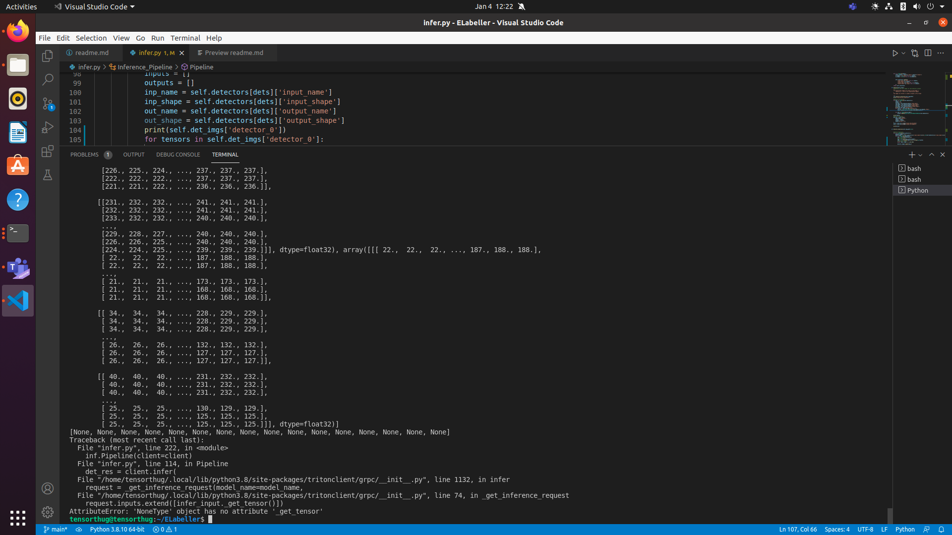Open the Visual Studio Code app menu
This screenshot has height=535, width=952.
point(94,6)
